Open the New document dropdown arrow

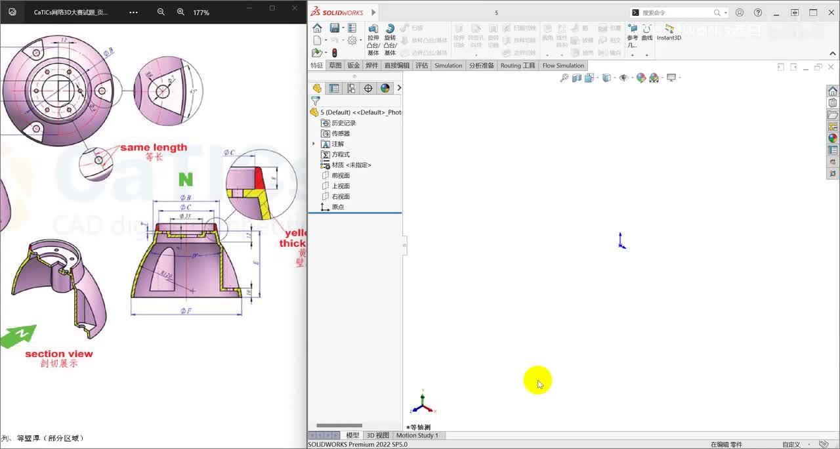click(325, 41)
